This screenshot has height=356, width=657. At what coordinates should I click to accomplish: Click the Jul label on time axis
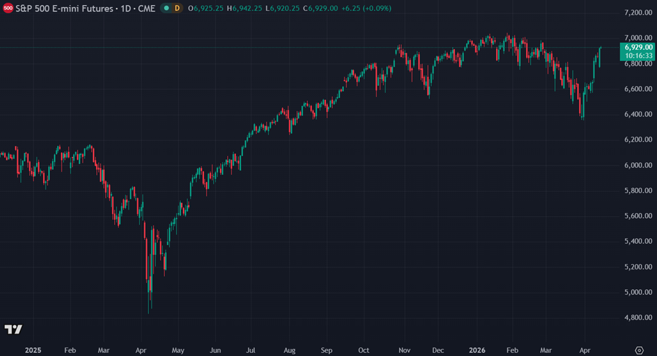click(x=252, y=350)
